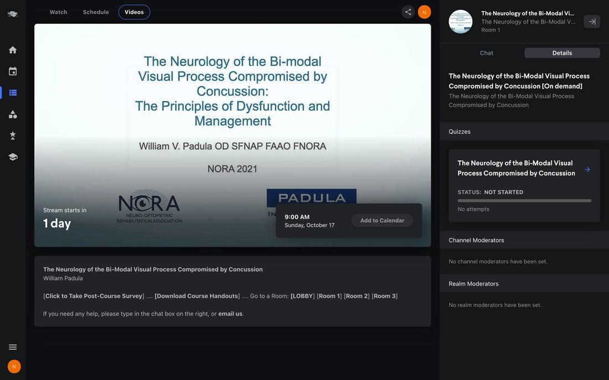
Task: Open the Chat tab
Action: click(487, 53)
